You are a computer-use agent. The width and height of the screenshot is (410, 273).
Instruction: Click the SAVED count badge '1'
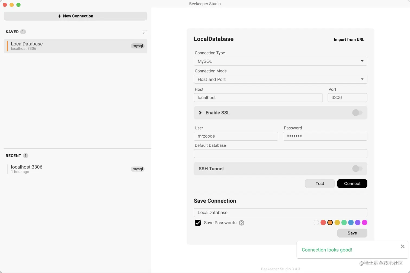pos(23,32)
